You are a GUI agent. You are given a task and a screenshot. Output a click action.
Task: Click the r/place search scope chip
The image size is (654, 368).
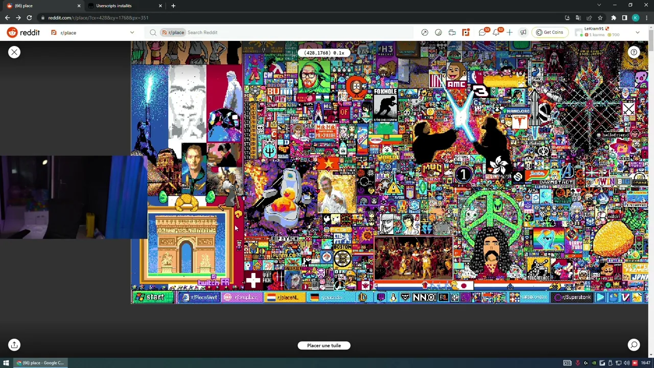tap(173, 32)
